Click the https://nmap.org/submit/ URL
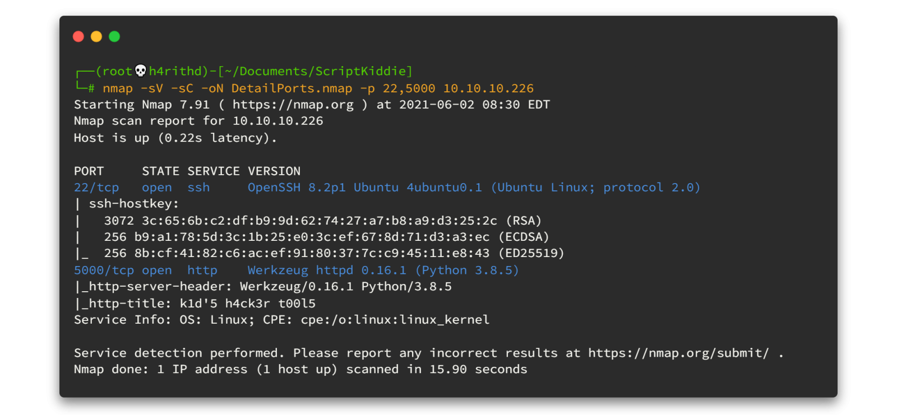This screenshot has width=897, height=415. coord(678,353)
